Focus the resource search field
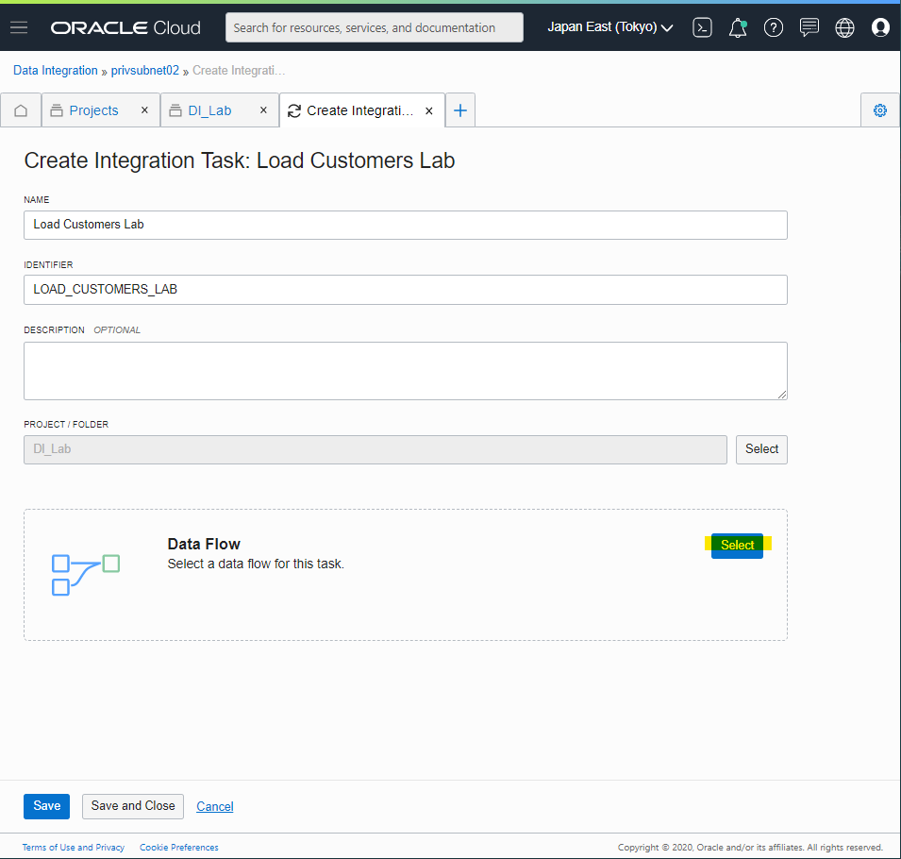 coord(374,27)
